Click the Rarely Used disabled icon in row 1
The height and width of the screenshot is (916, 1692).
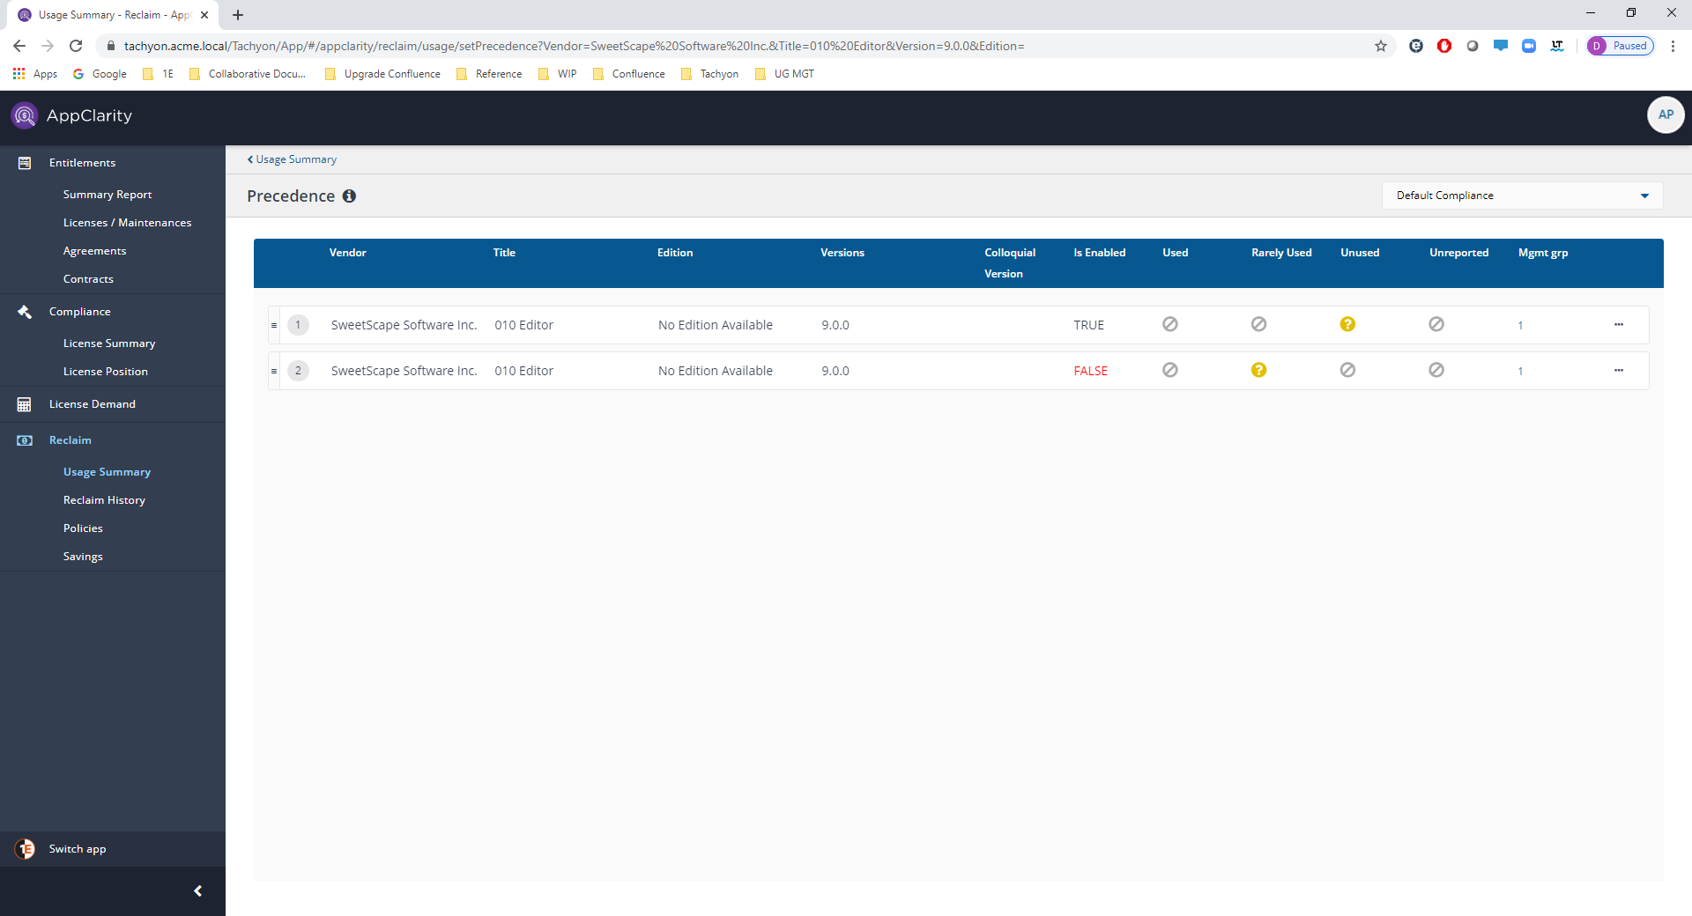[1258, 324]
